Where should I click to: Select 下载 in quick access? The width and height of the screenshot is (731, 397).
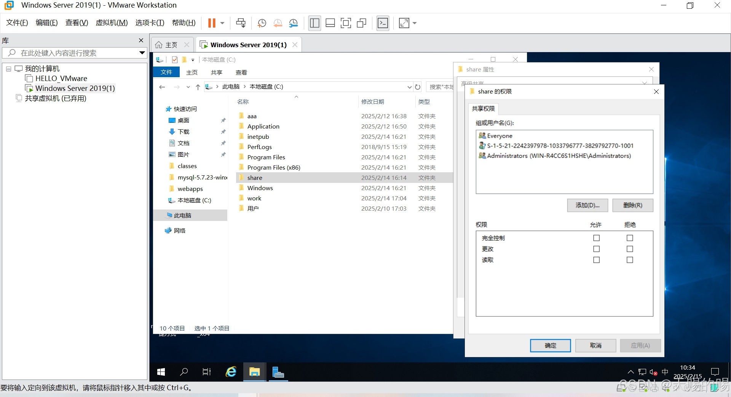(184, 132)
